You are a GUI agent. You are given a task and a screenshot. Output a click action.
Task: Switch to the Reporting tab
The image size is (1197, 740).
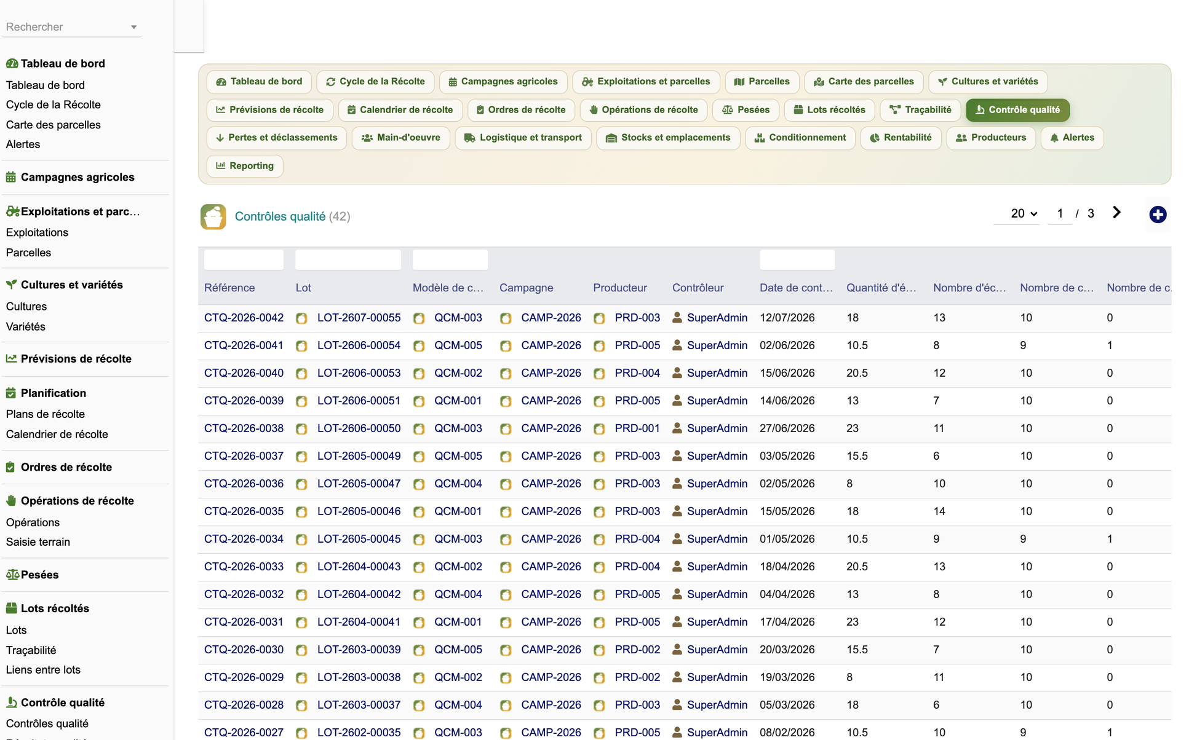[245, 166]
